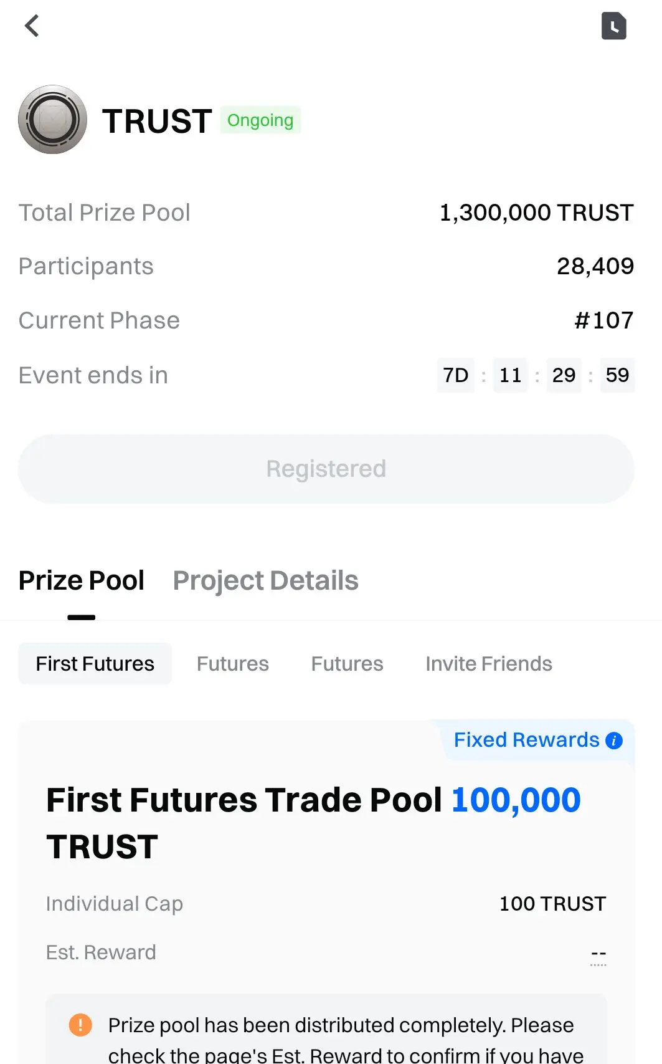The width and height of the screenshot is (662, 1064).
Task: Switch to the Prize Pool tab
Action: (x=82, y=581)
